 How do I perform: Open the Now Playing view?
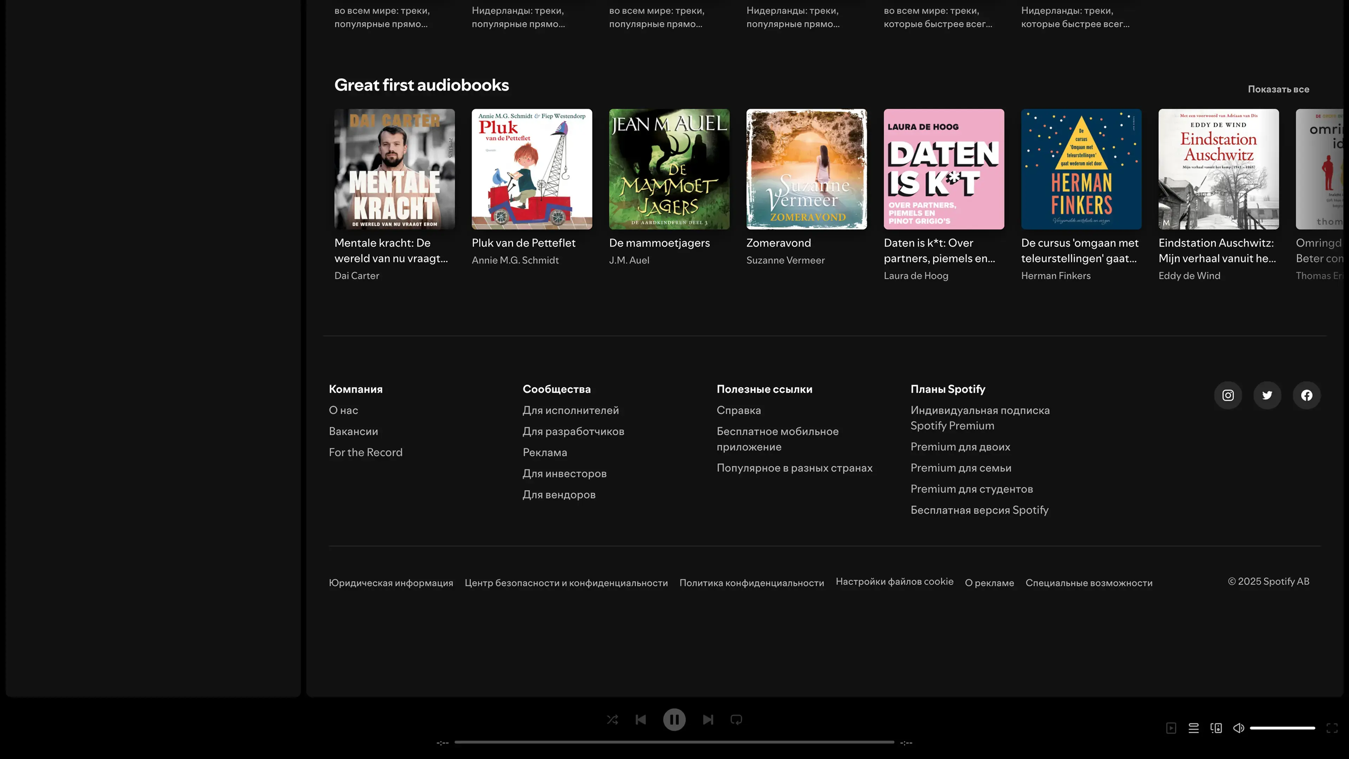[1172, 728]
